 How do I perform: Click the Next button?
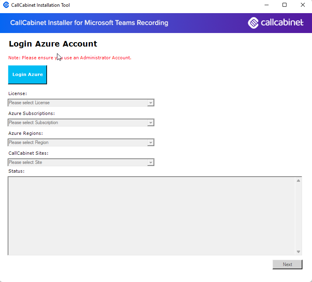[x=287, y=264]
